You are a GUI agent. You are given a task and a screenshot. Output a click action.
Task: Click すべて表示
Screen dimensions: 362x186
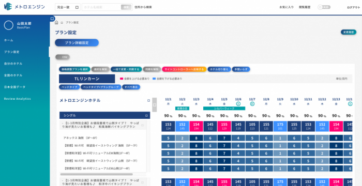coord(131,87)
